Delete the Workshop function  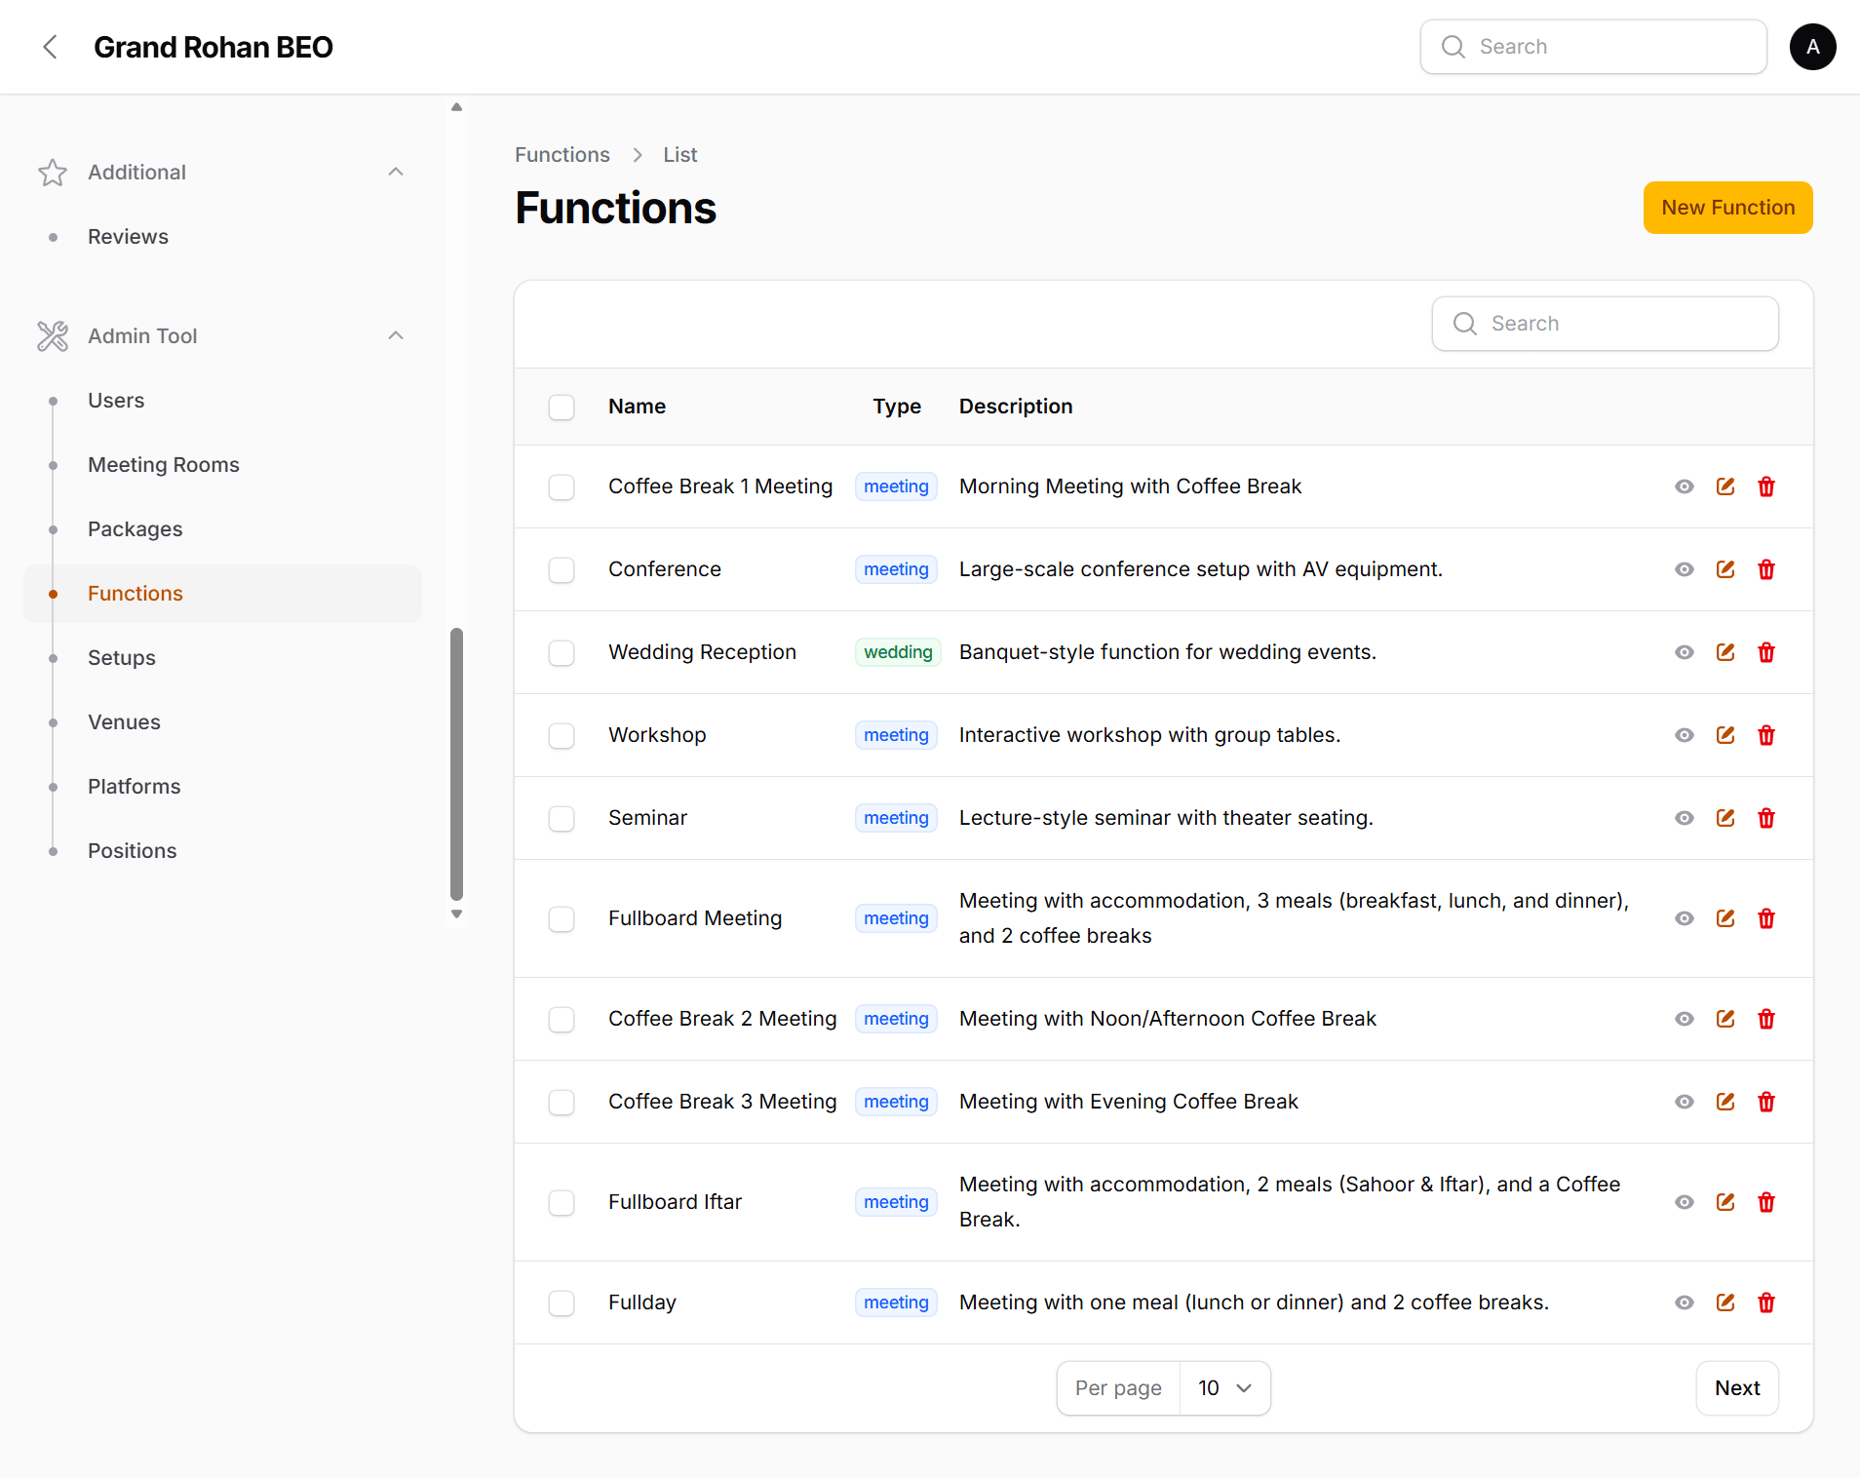click(1766, 735)
